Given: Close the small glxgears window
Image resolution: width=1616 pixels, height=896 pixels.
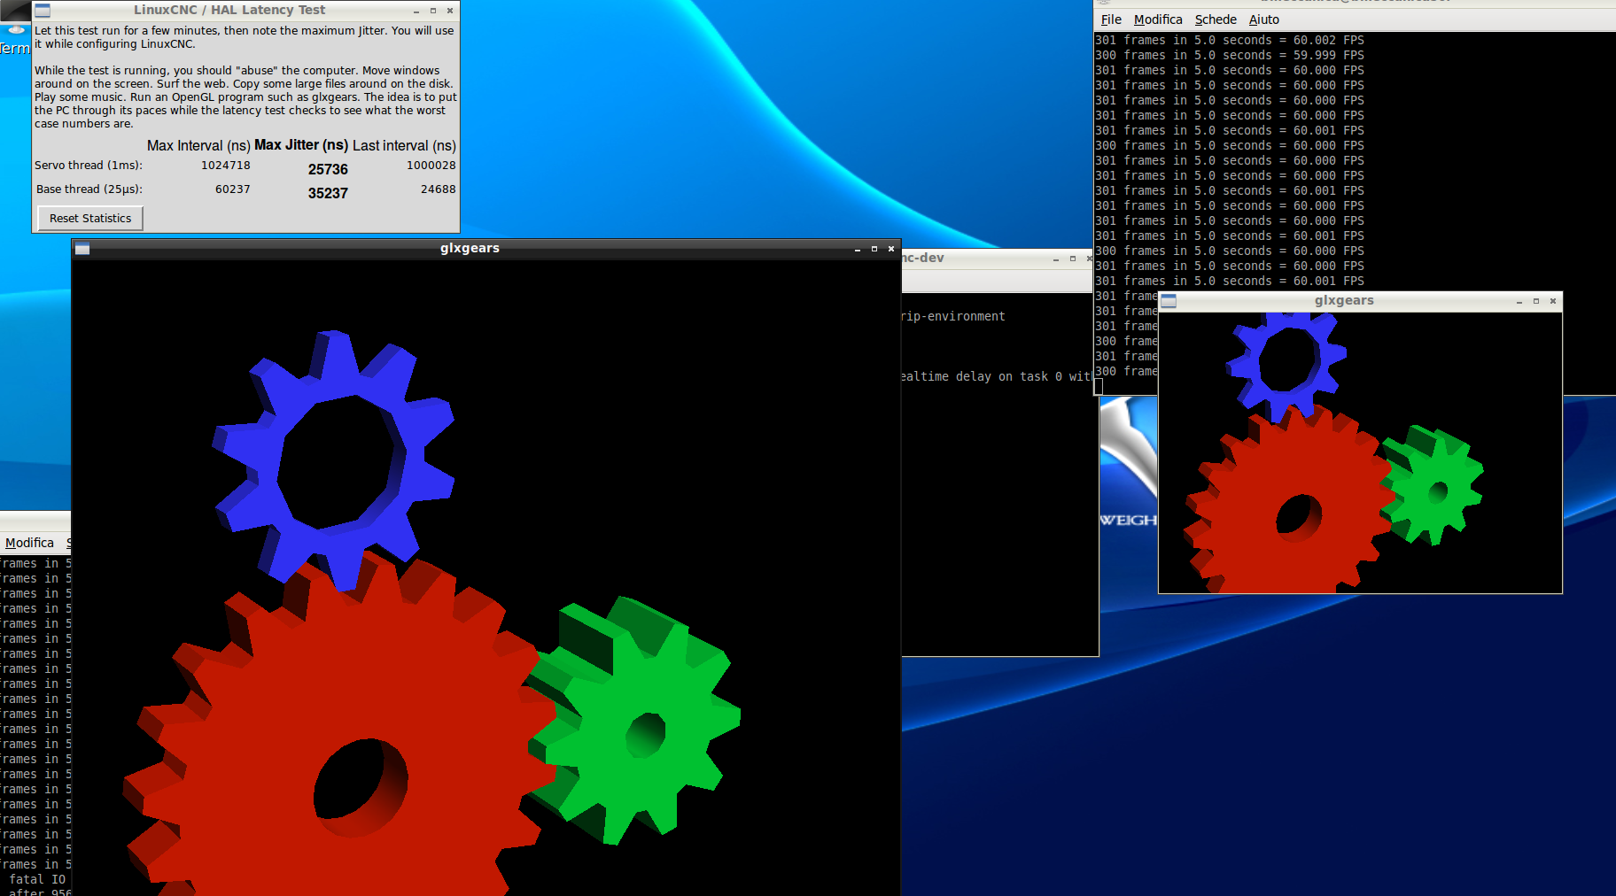Looking at the screenshot, I should pyautogui.click(x=1553, y=301).
